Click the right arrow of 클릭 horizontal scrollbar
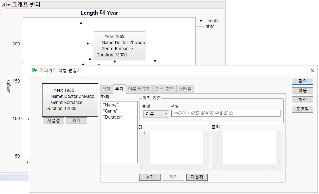The image size is (319, 194). pos(273,167)
